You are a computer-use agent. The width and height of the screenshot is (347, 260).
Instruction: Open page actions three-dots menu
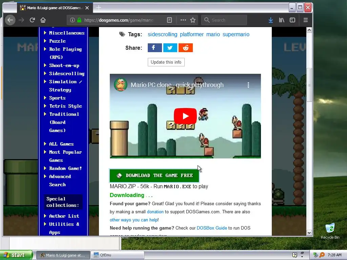point(183,20)
